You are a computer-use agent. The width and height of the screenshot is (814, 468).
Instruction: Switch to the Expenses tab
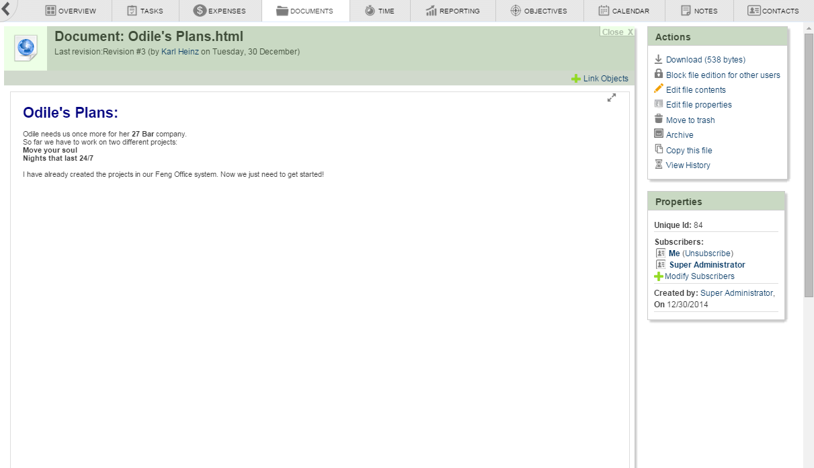219,11
